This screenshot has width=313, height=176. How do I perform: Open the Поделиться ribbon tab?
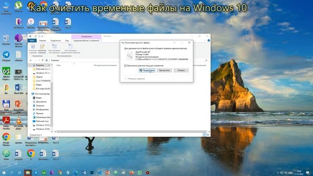(x=55, y=41)
